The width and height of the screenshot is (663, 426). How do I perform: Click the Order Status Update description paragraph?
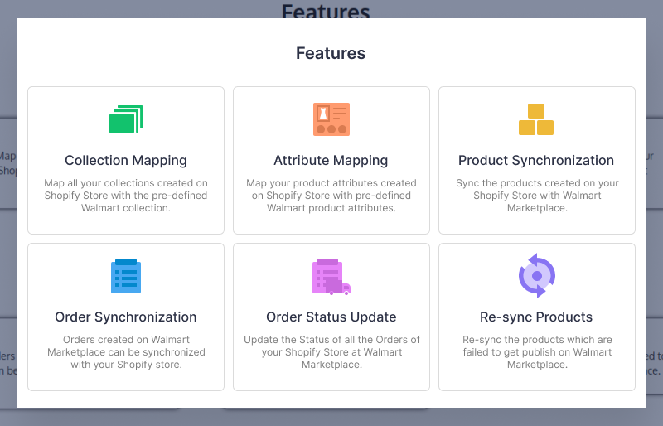click(331, 352)
